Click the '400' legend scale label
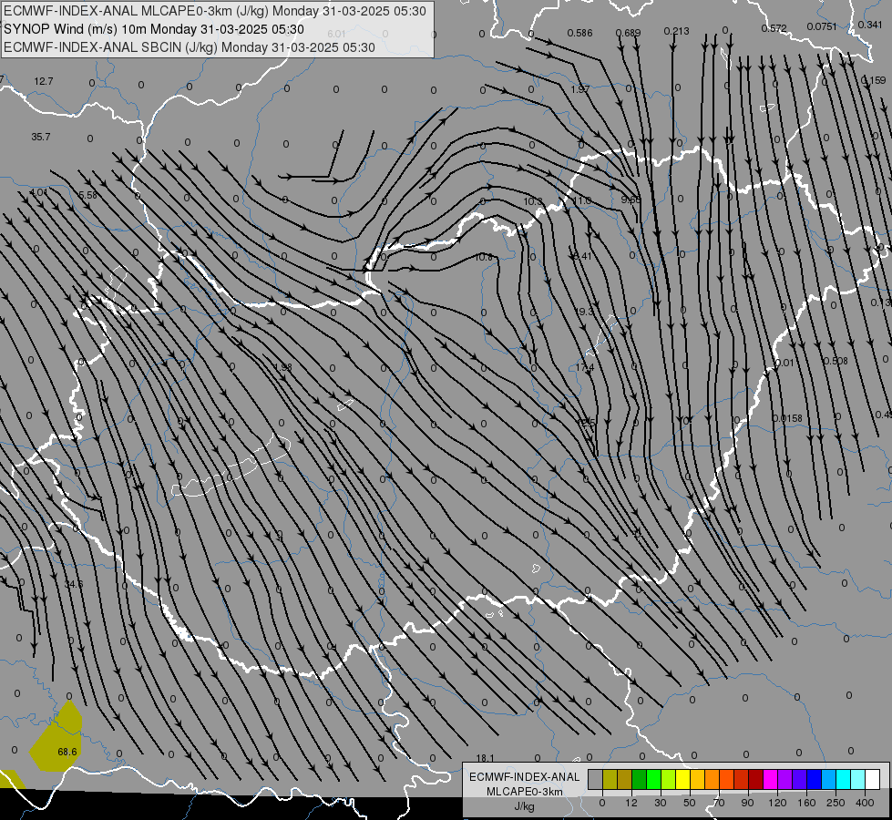This screenshot has height=820, width=892. [865, 803]
